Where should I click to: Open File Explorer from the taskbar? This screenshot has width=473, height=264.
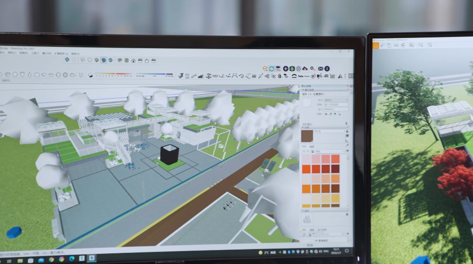pos(20,260)
